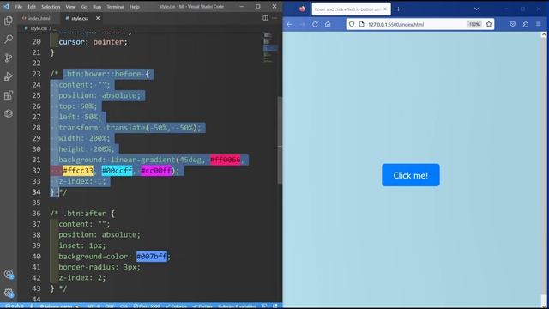
Task: Click the Colorize status bar item
Action: point(177,306)
